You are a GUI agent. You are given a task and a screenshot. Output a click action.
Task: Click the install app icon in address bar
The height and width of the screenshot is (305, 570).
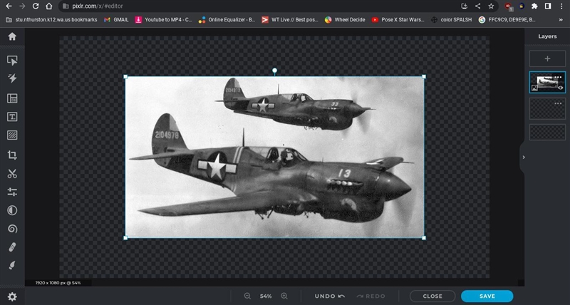click(465, 6)
